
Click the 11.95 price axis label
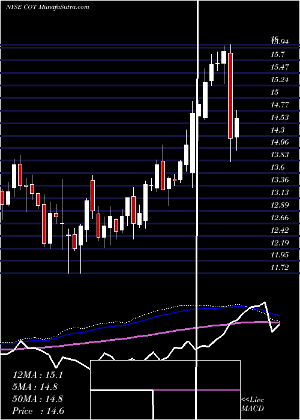point(280,255)
